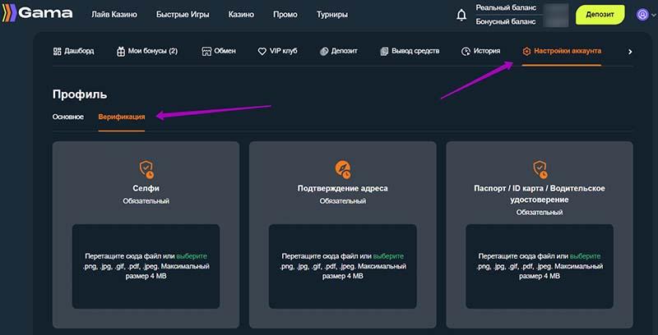The height and width of the screenshot is (335, 658).
Task: Click the История clock icon
Action: click(466, 52)
